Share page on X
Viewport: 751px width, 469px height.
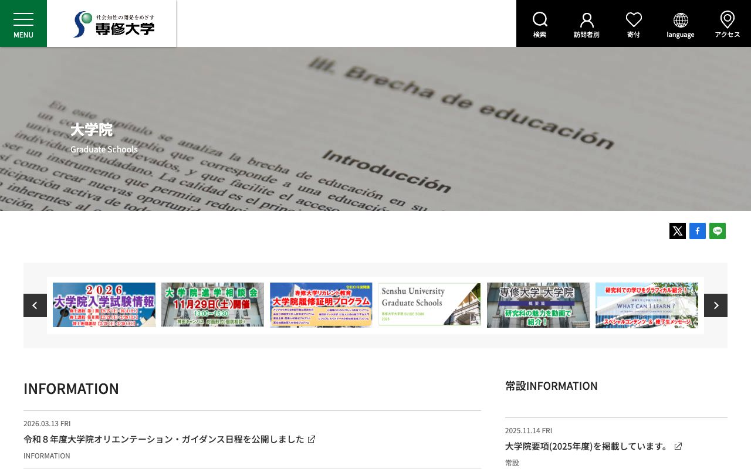678,231
